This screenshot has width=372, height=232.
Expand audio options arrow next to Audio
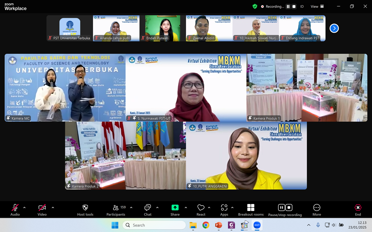coord(24,208)
